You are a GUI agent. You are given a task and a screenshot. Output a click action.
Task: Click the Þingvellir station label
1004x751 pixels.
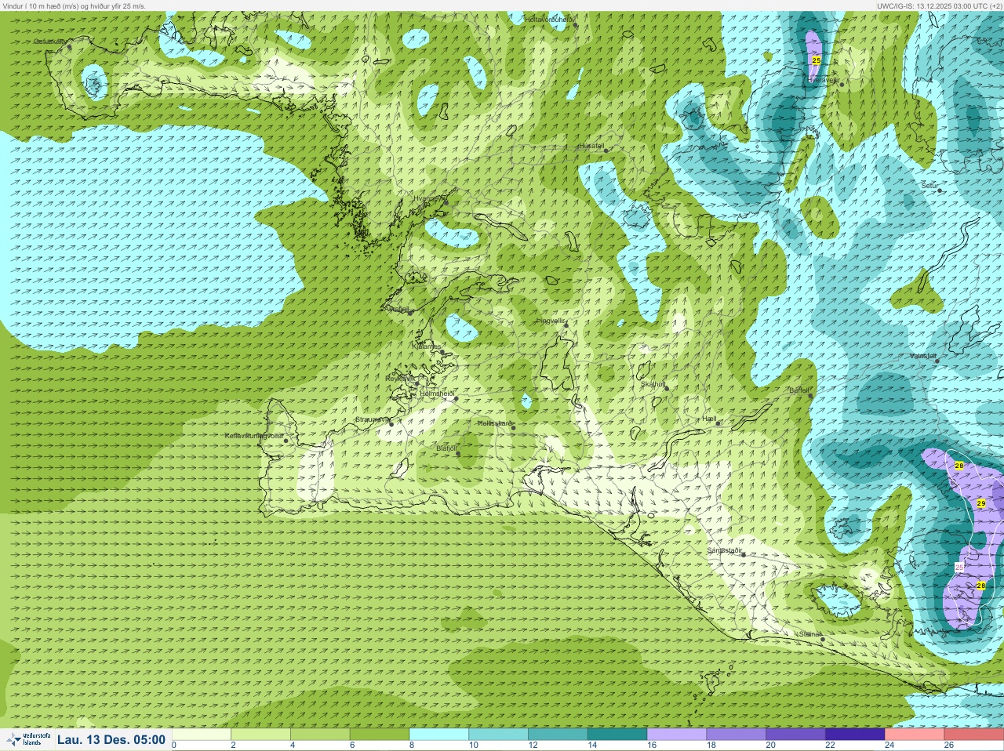click(551, 321)
